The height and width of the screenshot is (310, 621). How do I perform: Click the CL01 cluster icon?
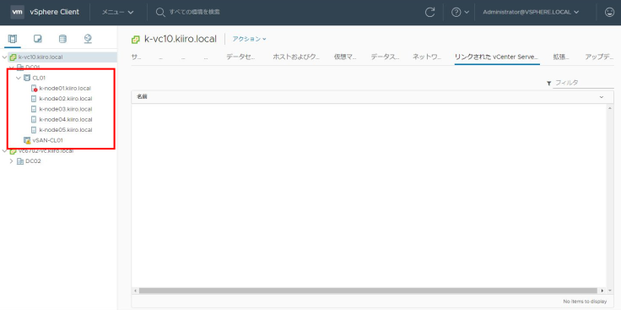[27, 78]
